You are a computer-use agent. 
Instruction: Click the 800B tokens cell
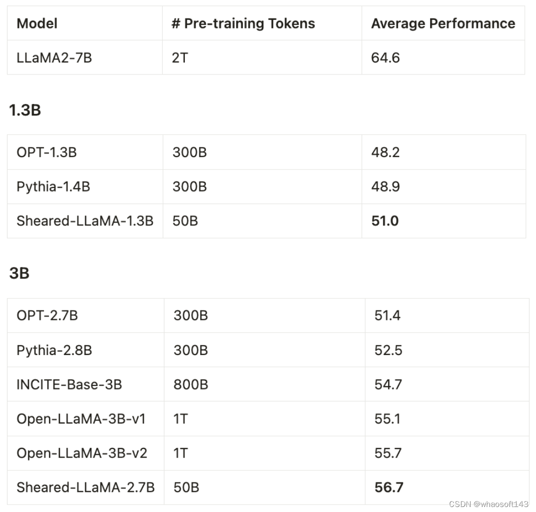coord(191,384)
